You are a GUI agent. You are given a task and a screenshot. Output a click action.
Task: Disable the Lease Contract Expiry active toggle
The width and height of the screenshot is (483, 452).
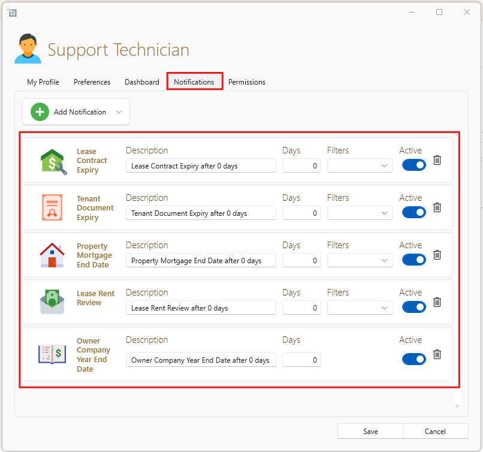point(413,165)
